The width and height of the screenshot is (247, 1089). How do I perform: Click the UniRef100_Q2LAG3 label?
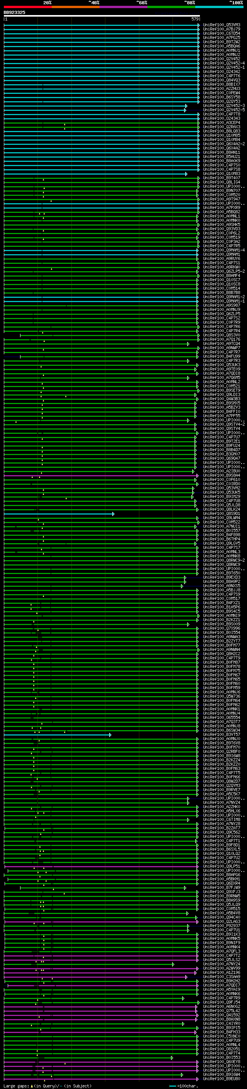222,922
